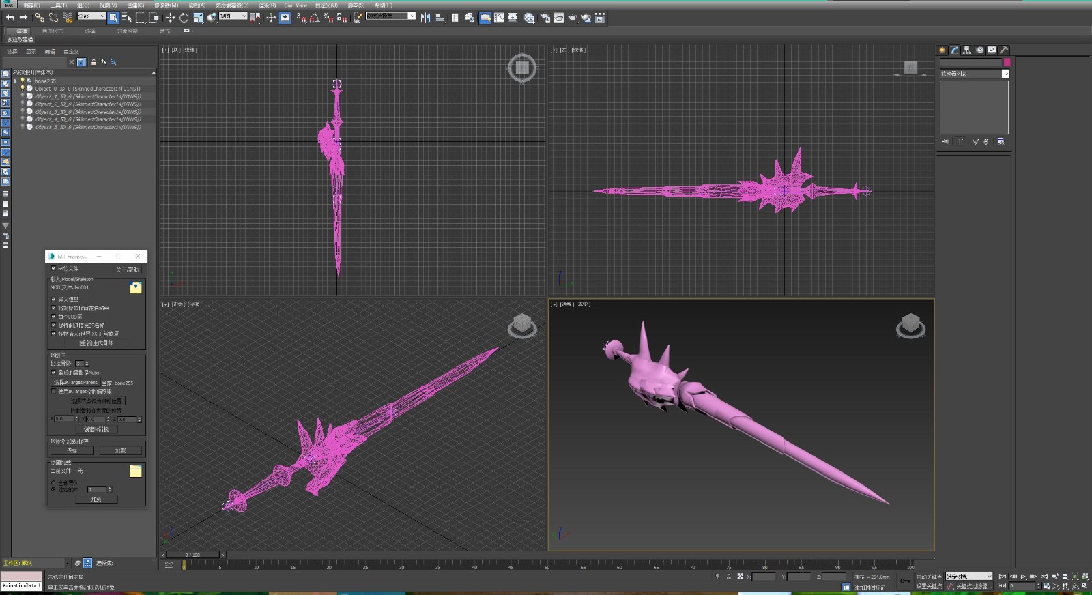Toggle the 64位文件 checkbox

pos(54,268)
